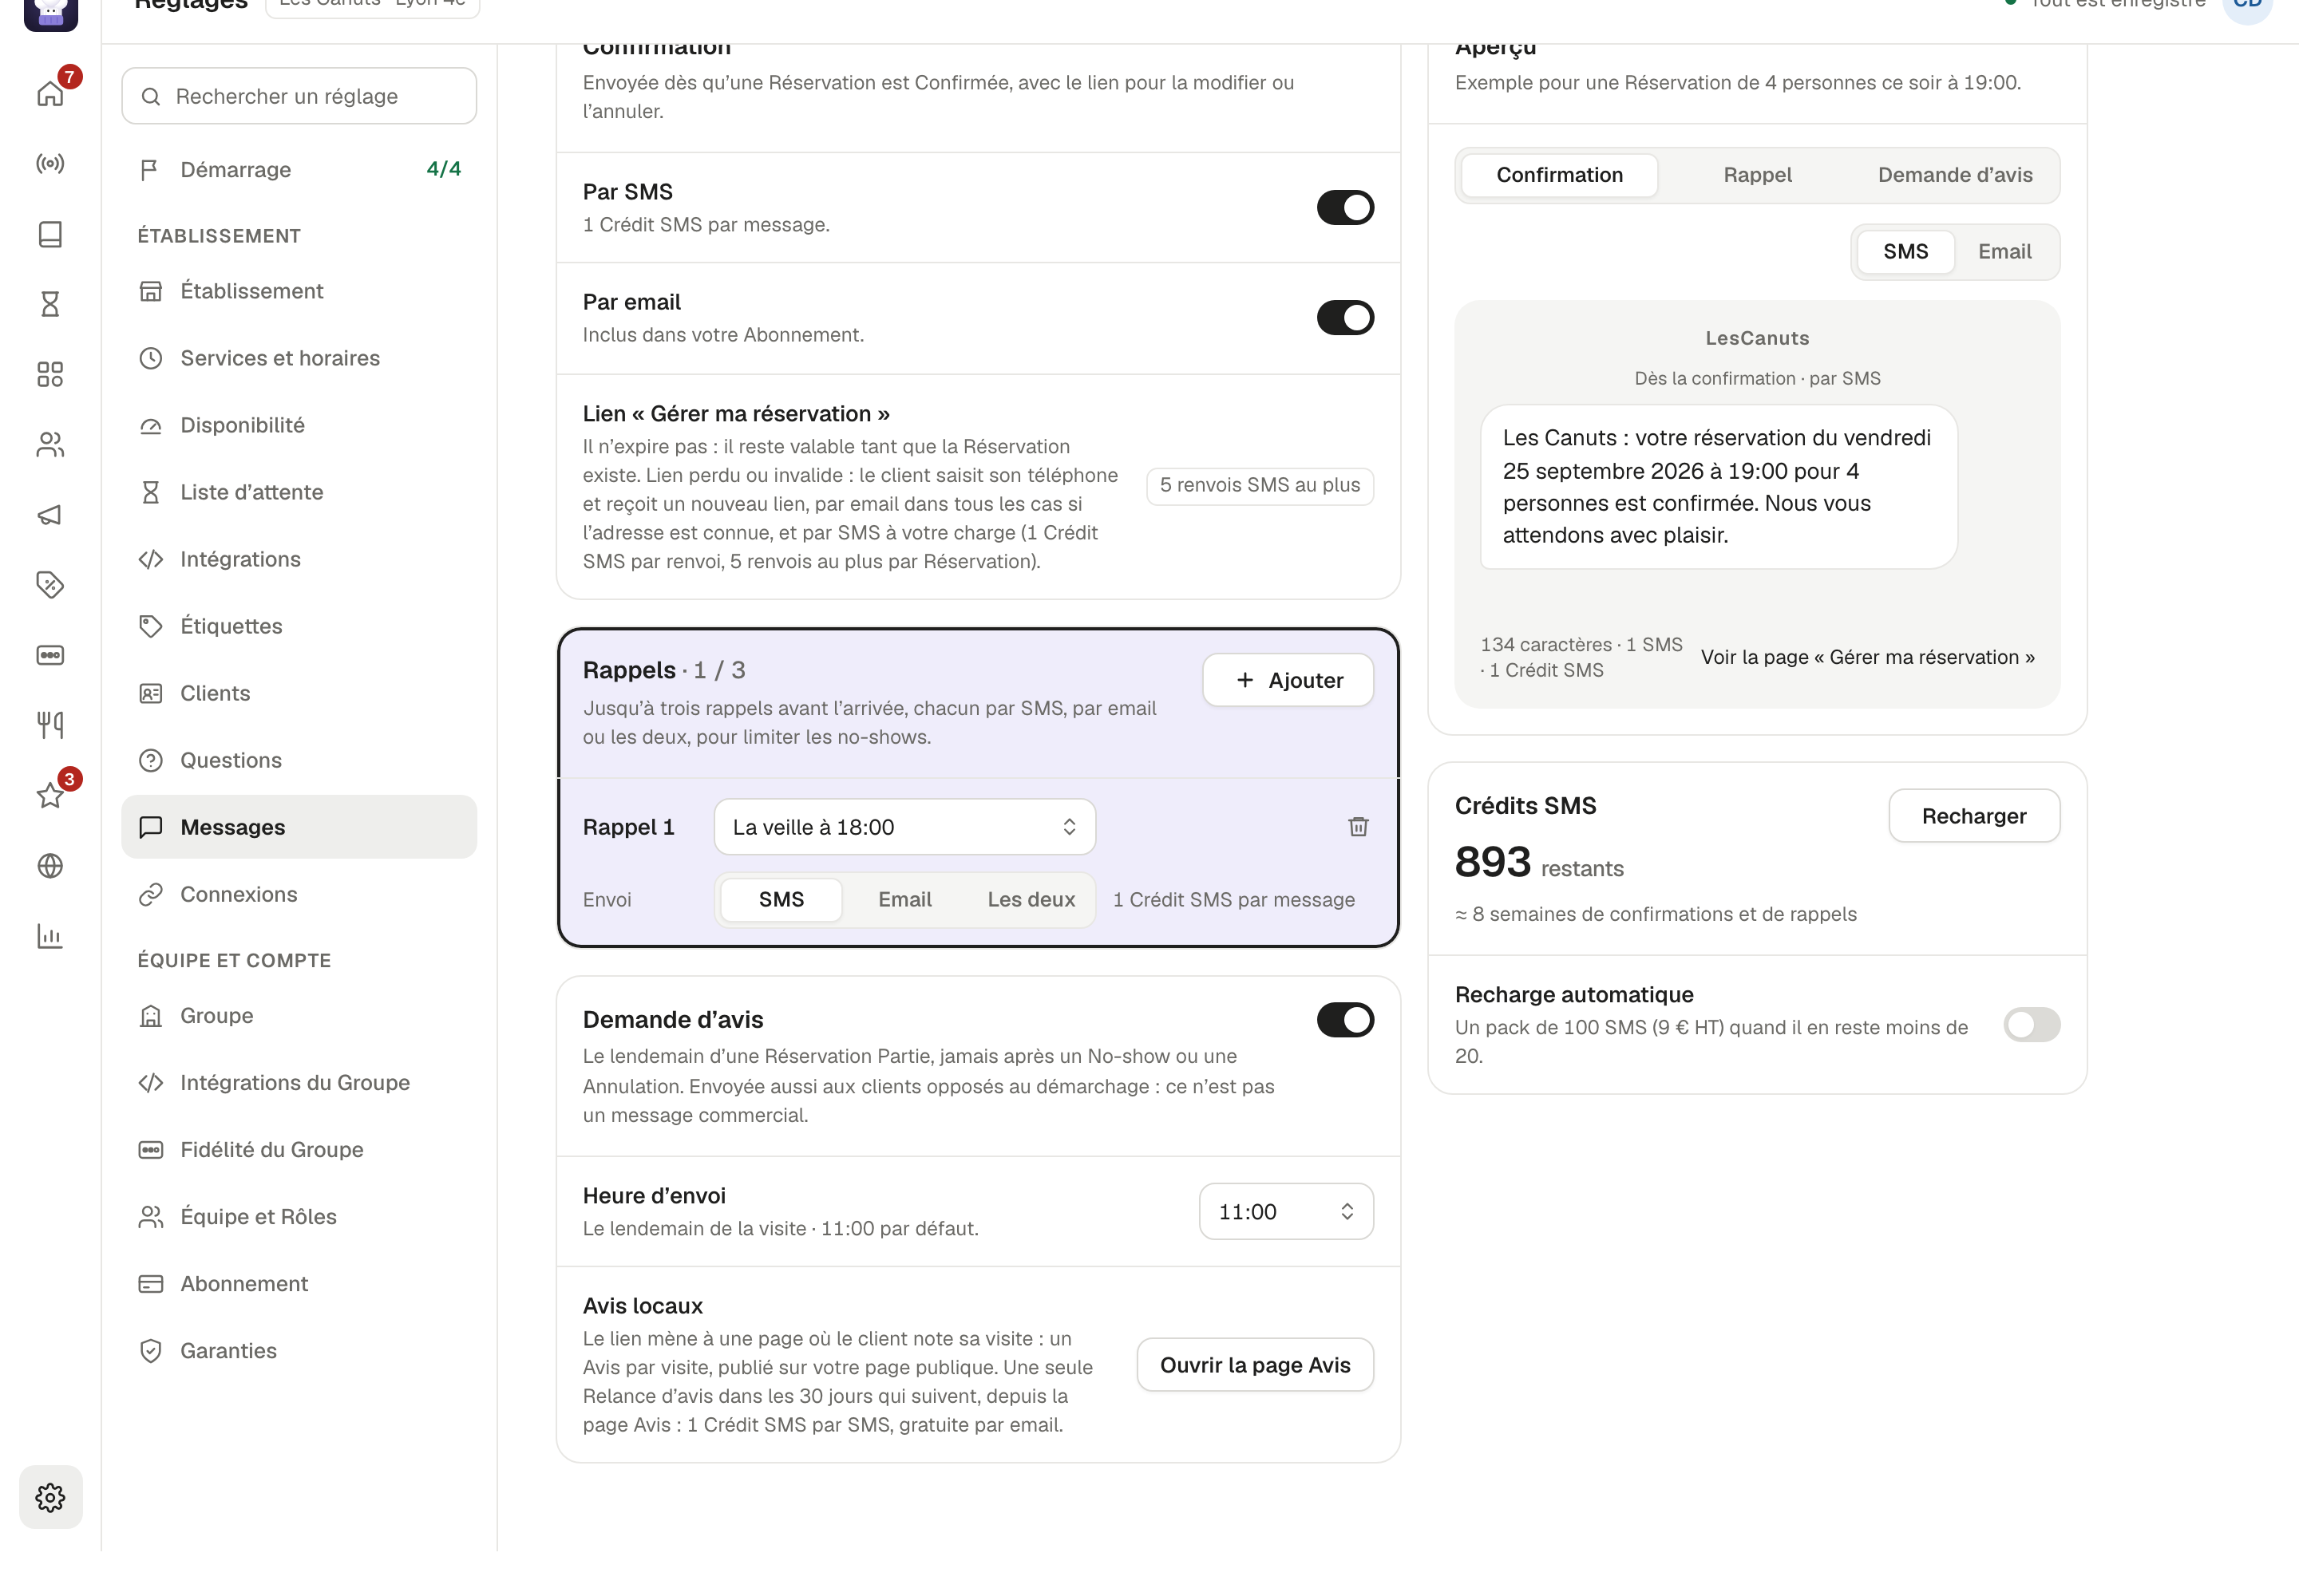
Task: Click the Recharger credits button
Action: 1973,816
